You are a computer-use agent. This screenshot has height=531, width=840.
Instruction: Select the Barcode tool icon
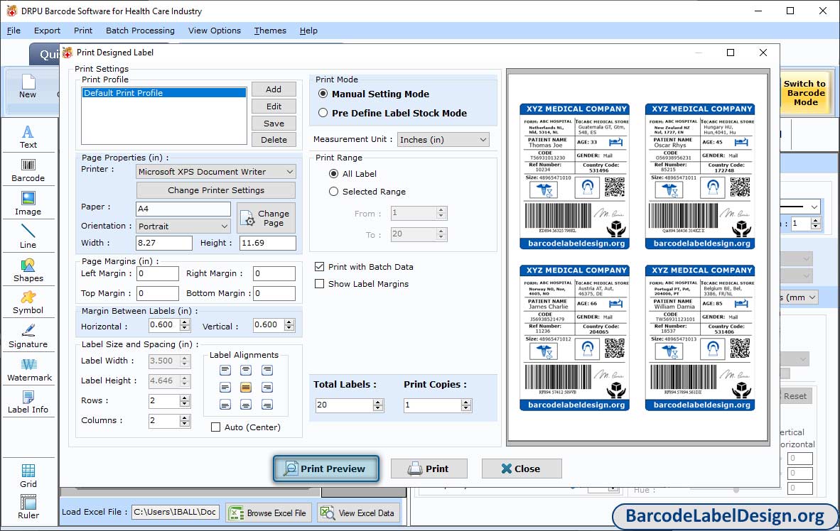(x=28, y=170)
